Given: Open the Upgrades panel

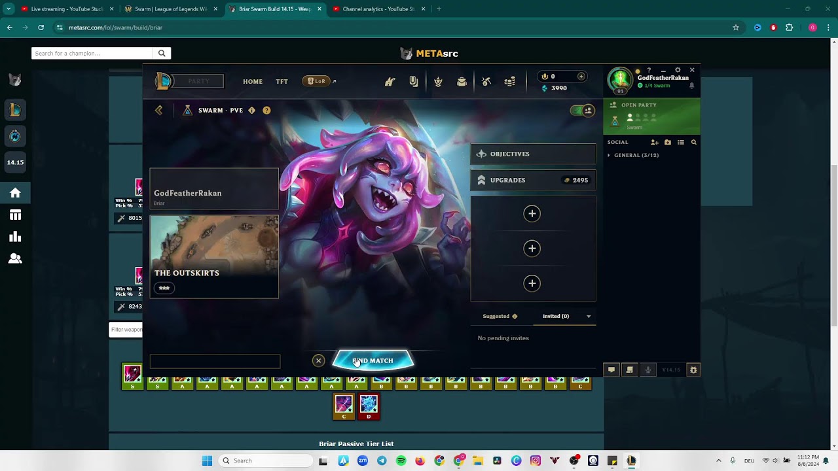Looking at the screenshot, I should click(x=534, y=180).
